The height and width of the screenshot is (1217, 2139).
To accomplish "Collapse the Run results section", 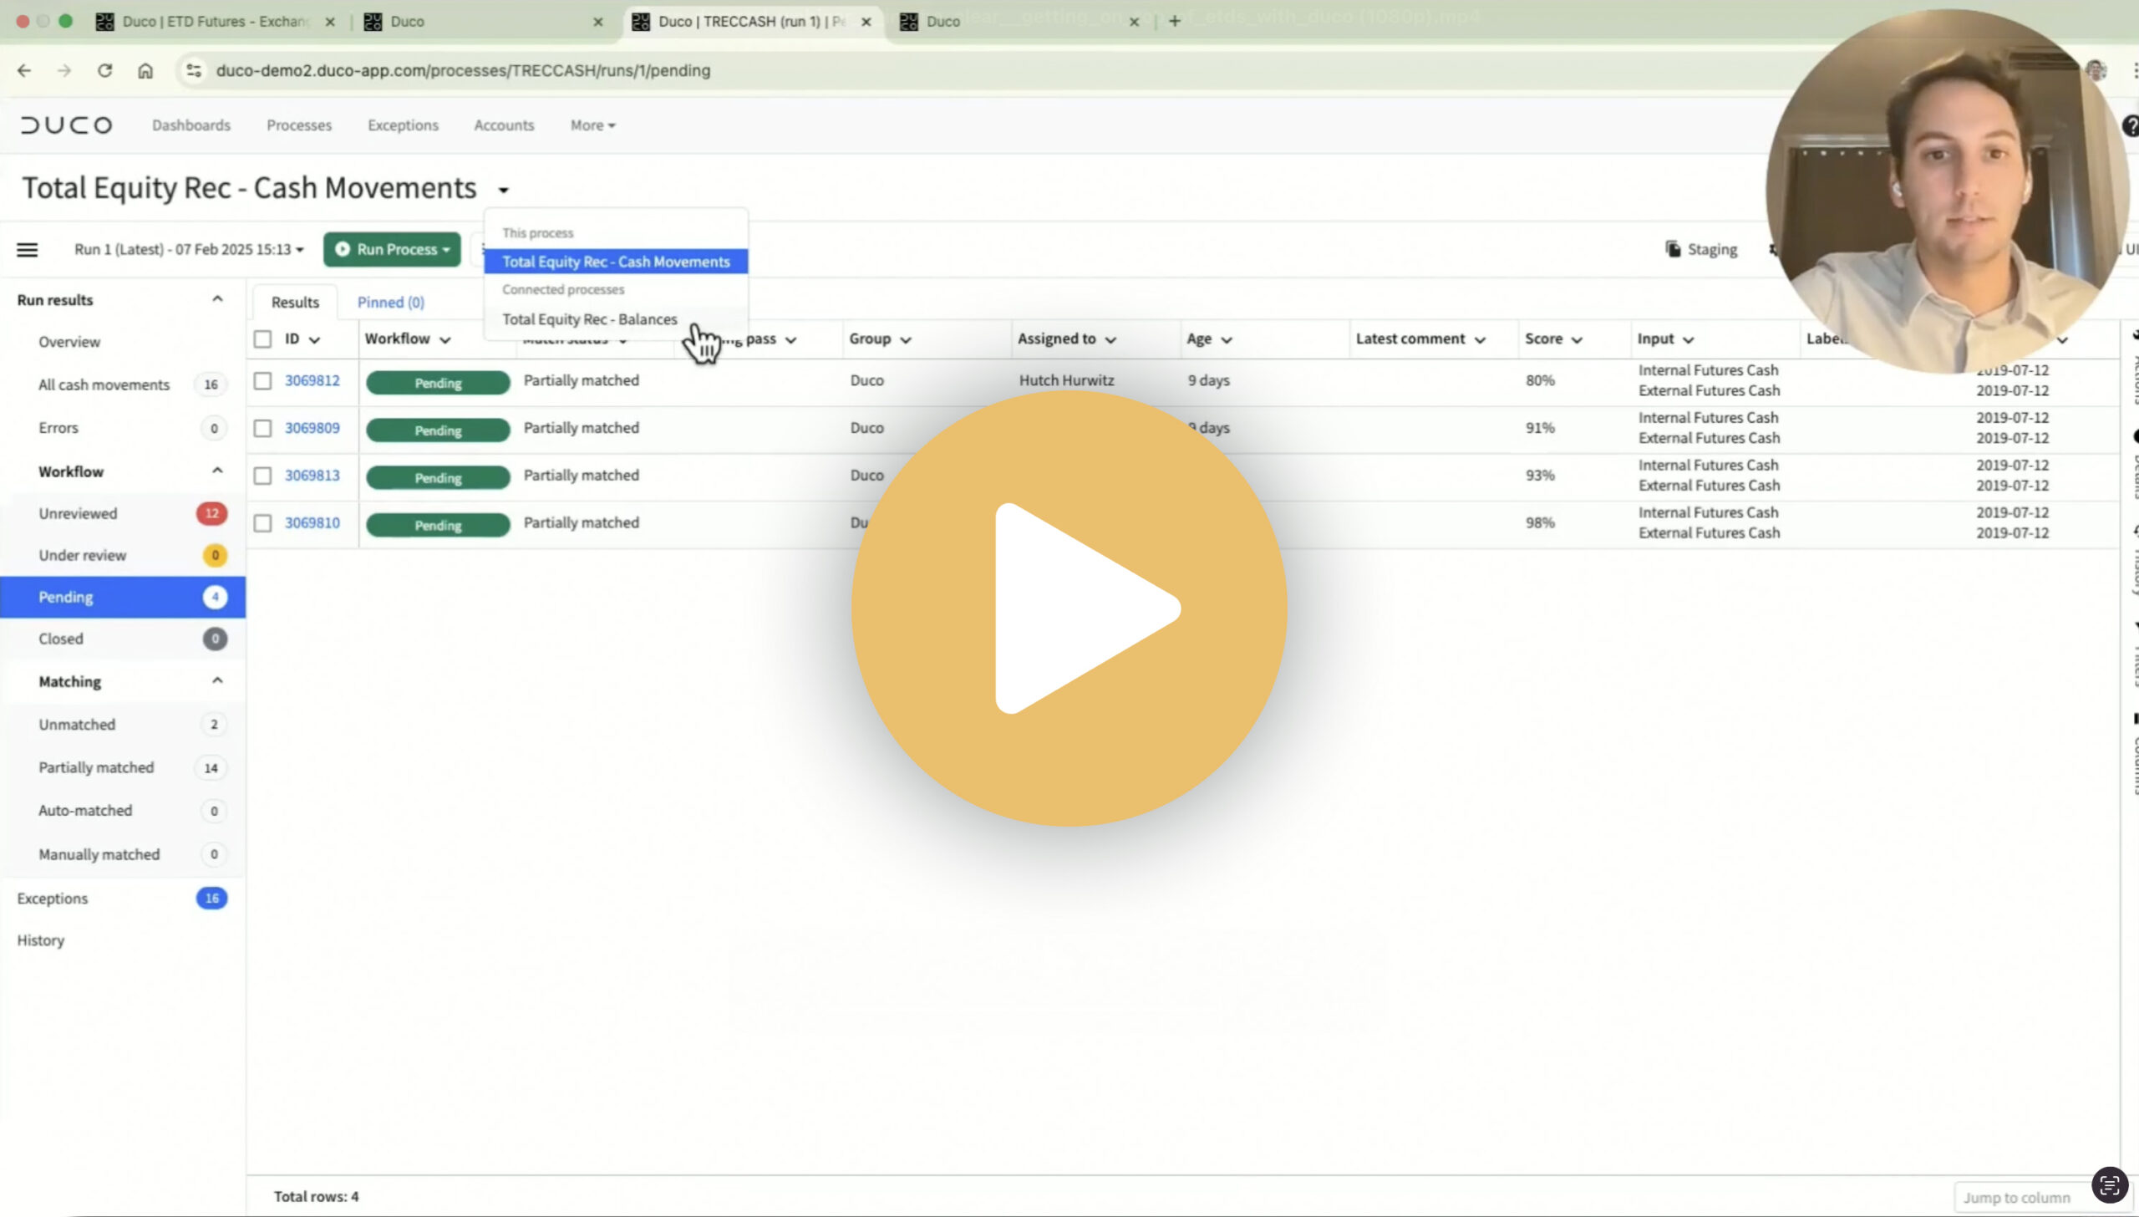I will [217, 299].
